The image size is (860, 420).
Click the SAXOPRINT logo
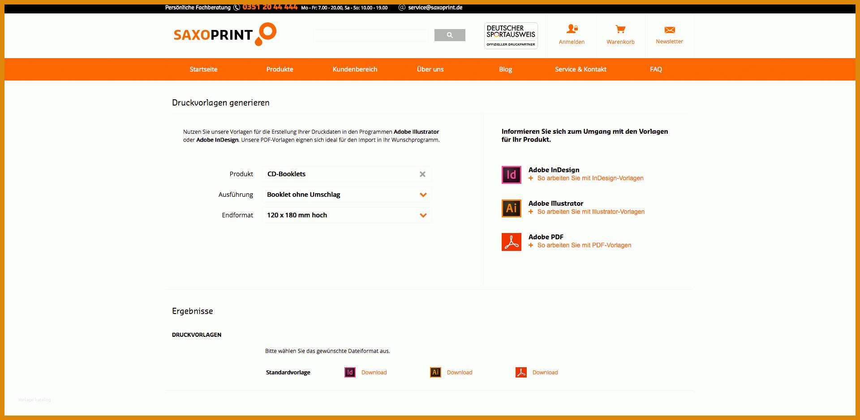tap(225, 34)
